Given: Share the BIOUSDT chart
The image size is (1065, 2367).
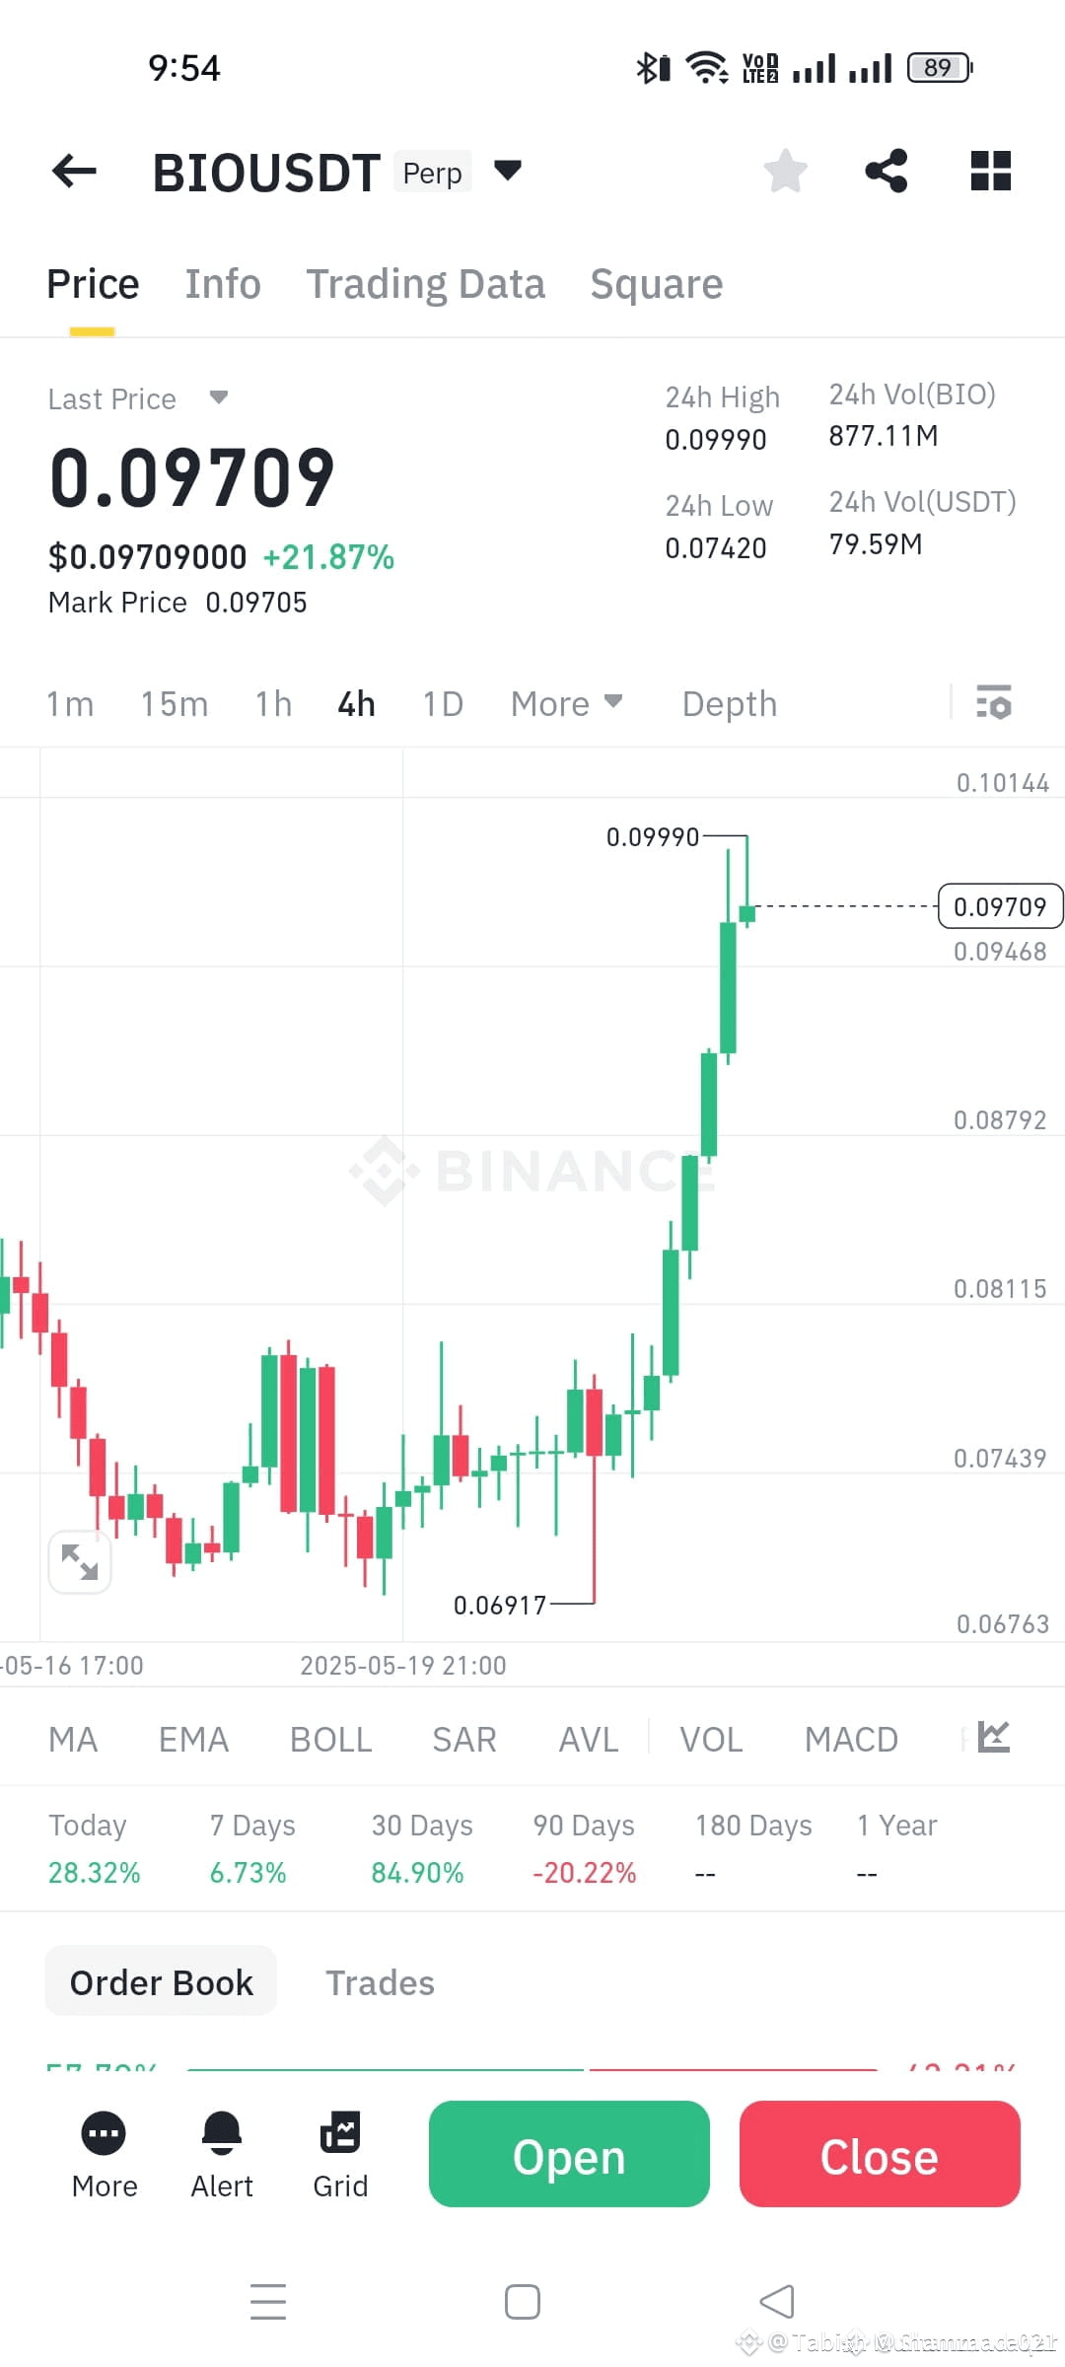Looking at the screenshot, I should [x=887, y=170].
